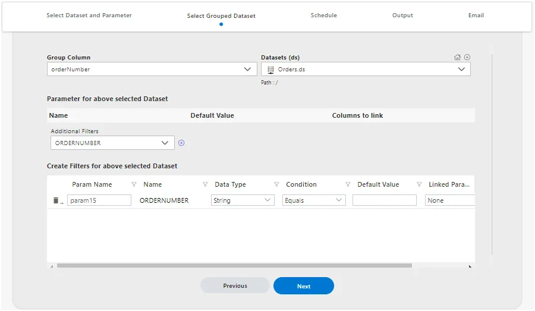
Task: Go to the Schedule step
Action: [324, 15]
